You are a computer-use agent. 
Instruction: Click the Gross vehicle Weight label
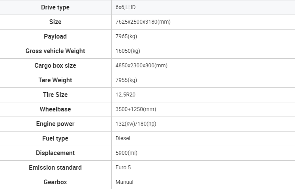(x=55, y=51)
